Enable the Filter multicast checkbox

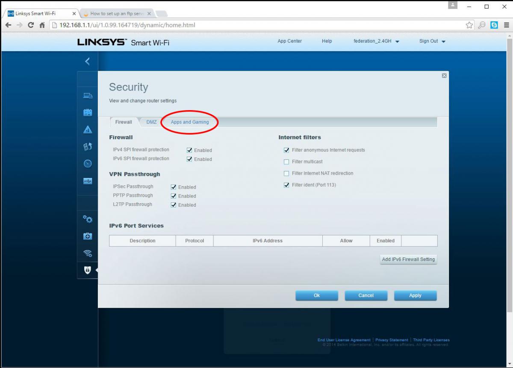pyautogui.click(x=287, y=162)
